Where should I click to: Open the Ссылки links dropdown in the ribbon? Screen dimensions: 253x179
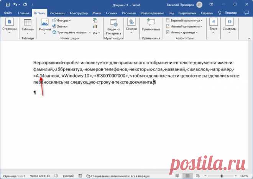point(131,26)
